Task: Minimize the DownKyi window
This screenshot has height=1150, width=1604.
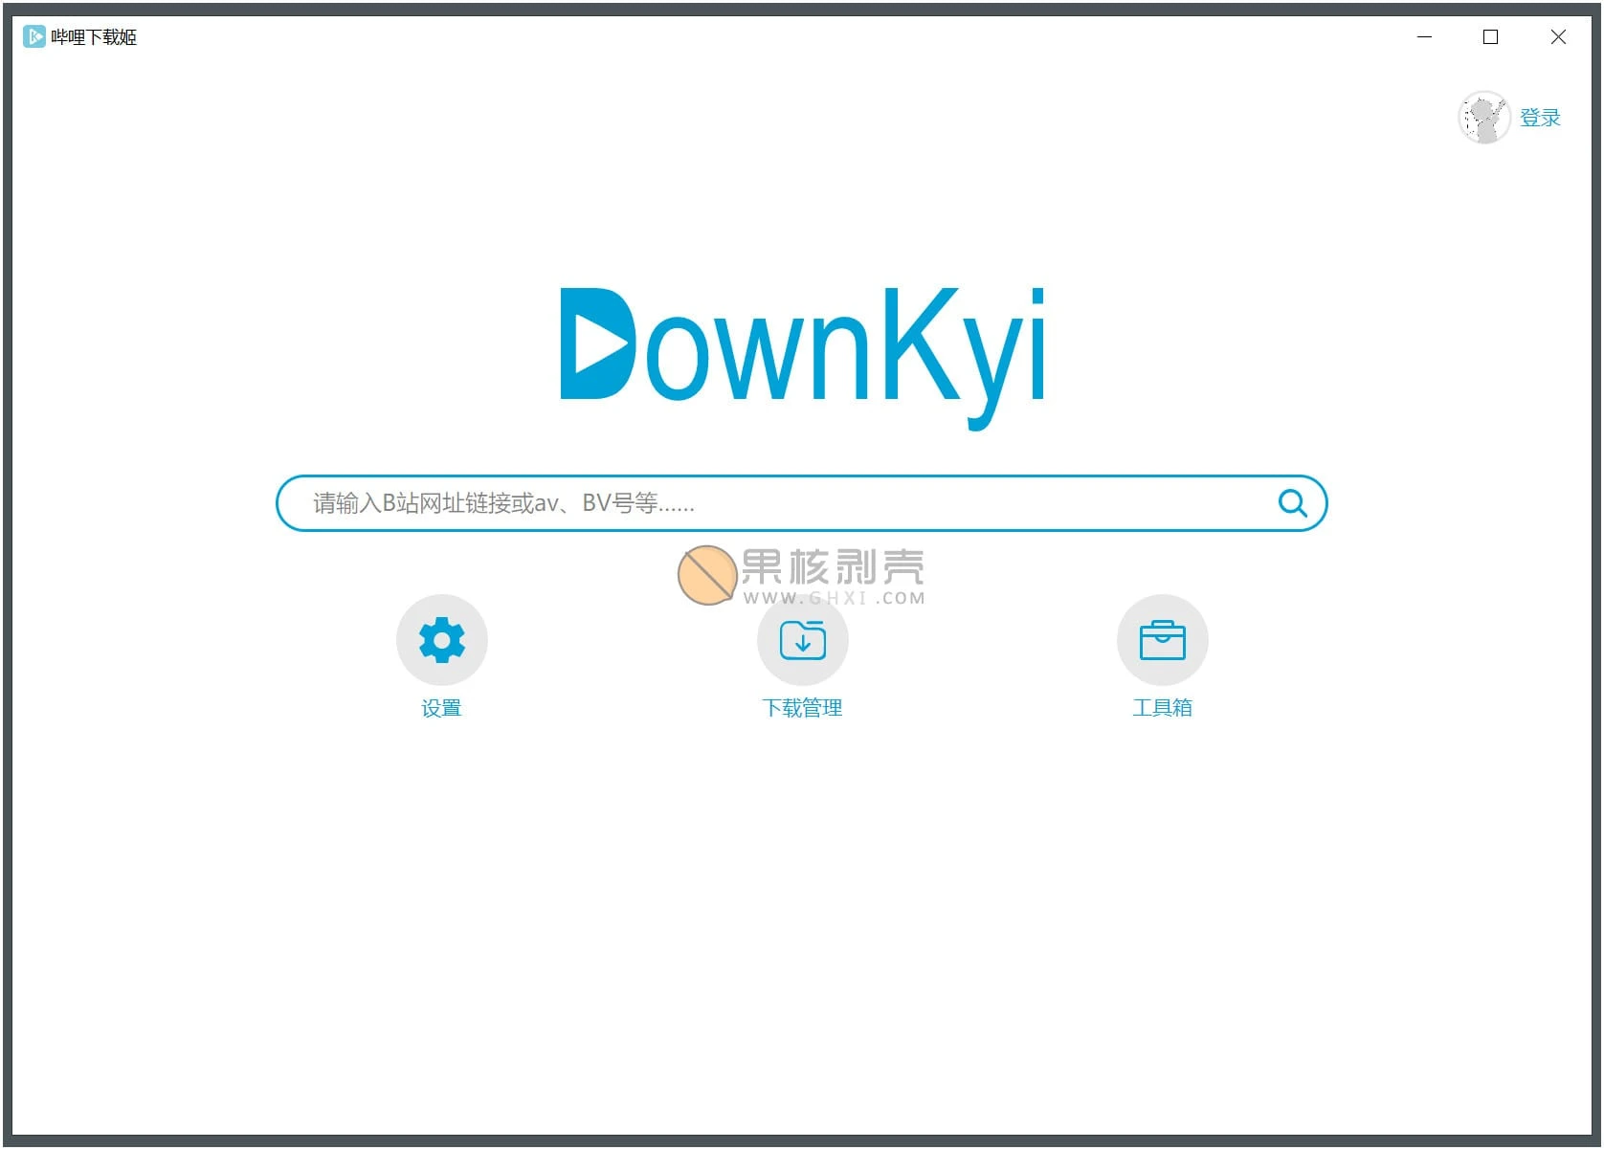Action: pos(1424,37)
